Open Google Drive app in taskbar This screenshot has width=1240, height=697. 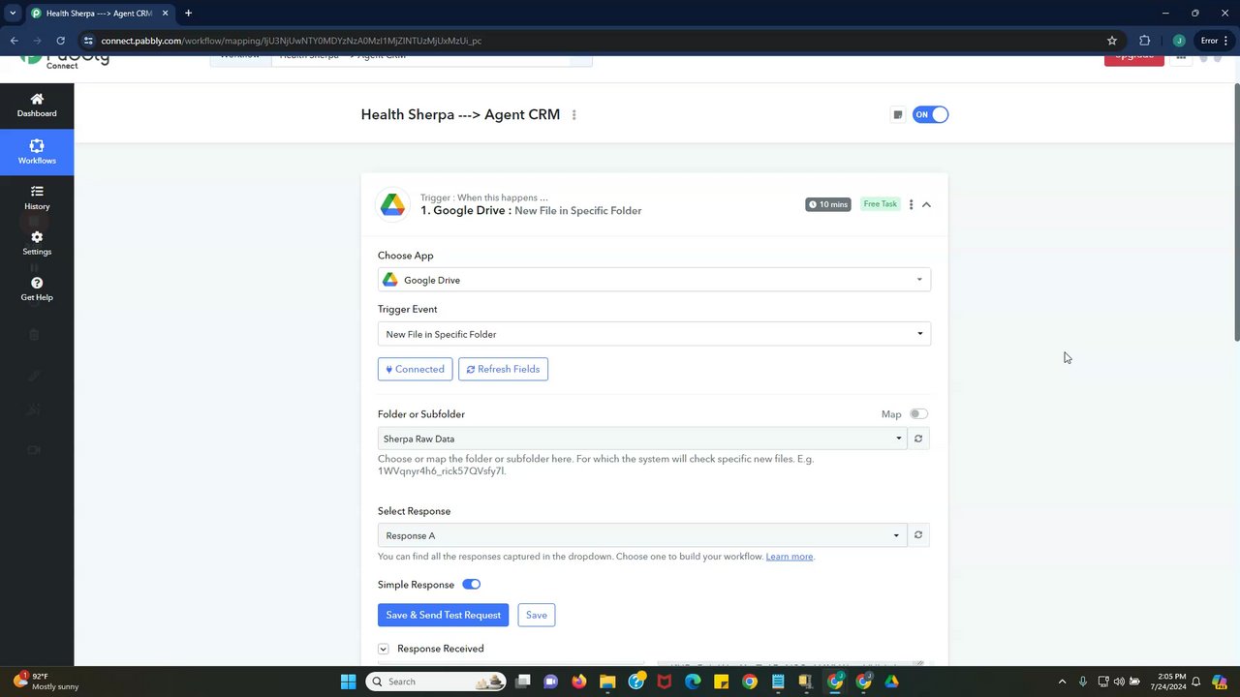891,682
